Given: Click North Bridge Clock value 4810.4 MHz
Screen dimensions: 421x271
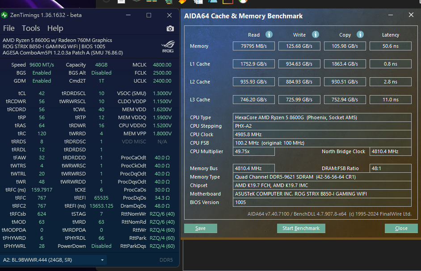Looking at the screenshot, I should pyautogui.click(x=391, y=151).
